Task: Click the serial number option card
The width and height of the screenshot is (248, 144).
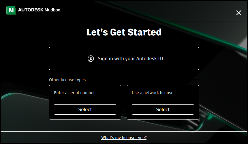Action: tap(85, 102)
